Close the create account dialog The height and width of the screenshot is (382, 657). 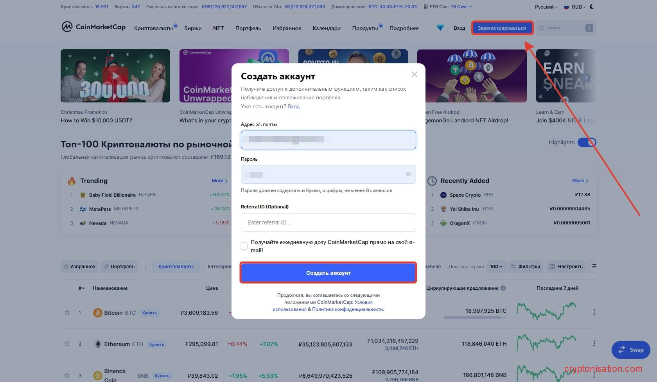coord(415,74)
